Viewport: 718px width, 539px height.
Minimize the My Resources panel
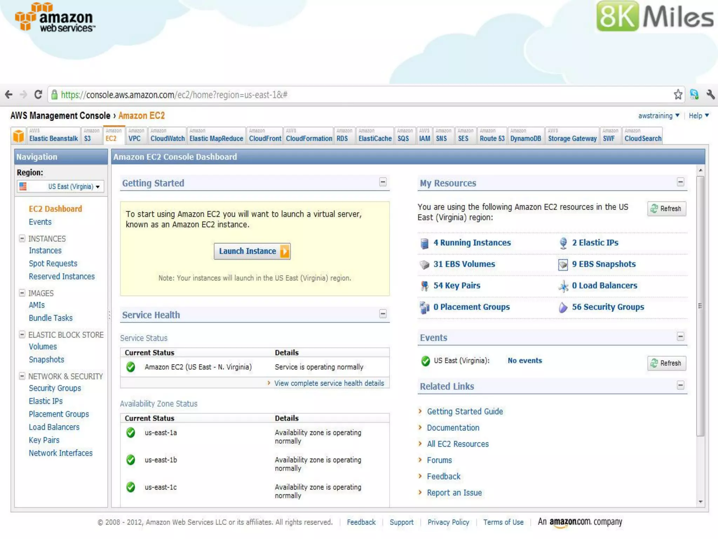click(680, 182)
